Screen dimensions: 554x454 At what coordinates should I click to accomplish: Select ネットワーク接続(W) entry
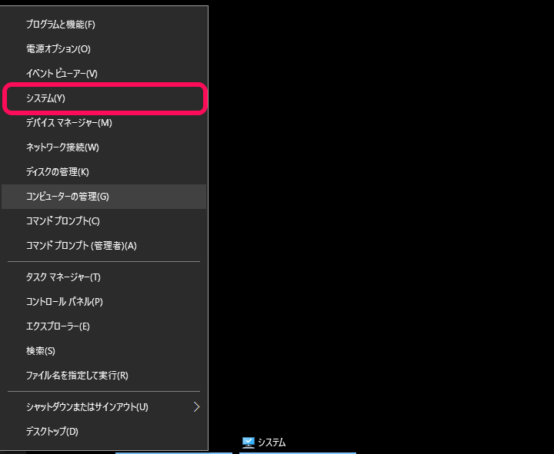coord(104,147)
